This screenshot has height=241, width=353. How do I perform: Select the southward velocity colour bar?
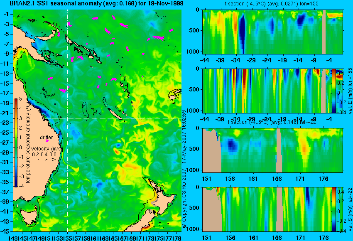[333, 209]
